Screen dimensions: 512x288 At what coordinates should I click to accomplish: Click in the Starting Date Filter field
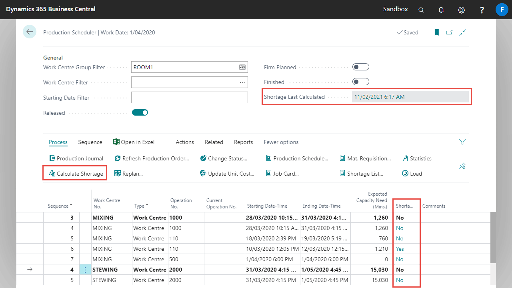190,98
